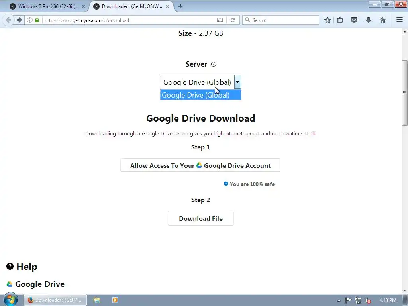Click the green secure padlock icon
Viewport: 408px width, 306px height.
point(37,20)
